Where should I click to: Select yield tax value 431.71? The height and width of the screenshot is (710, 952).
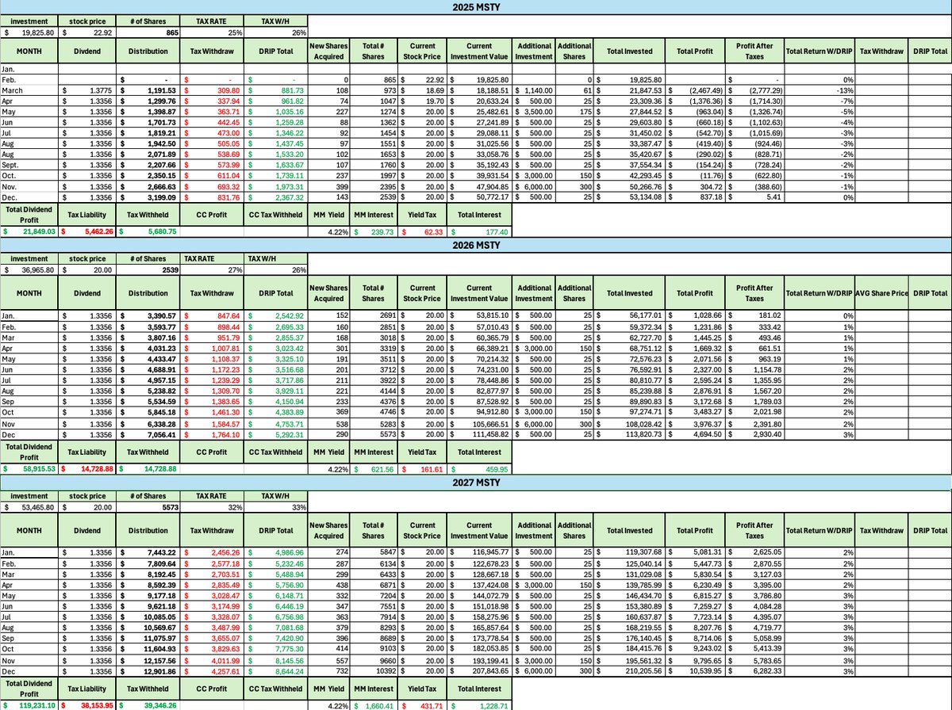[424, 704]
